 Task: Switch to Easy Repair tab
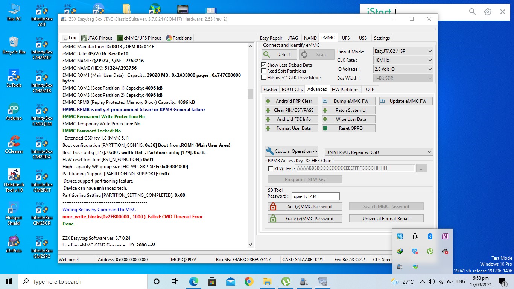[271, 38]
